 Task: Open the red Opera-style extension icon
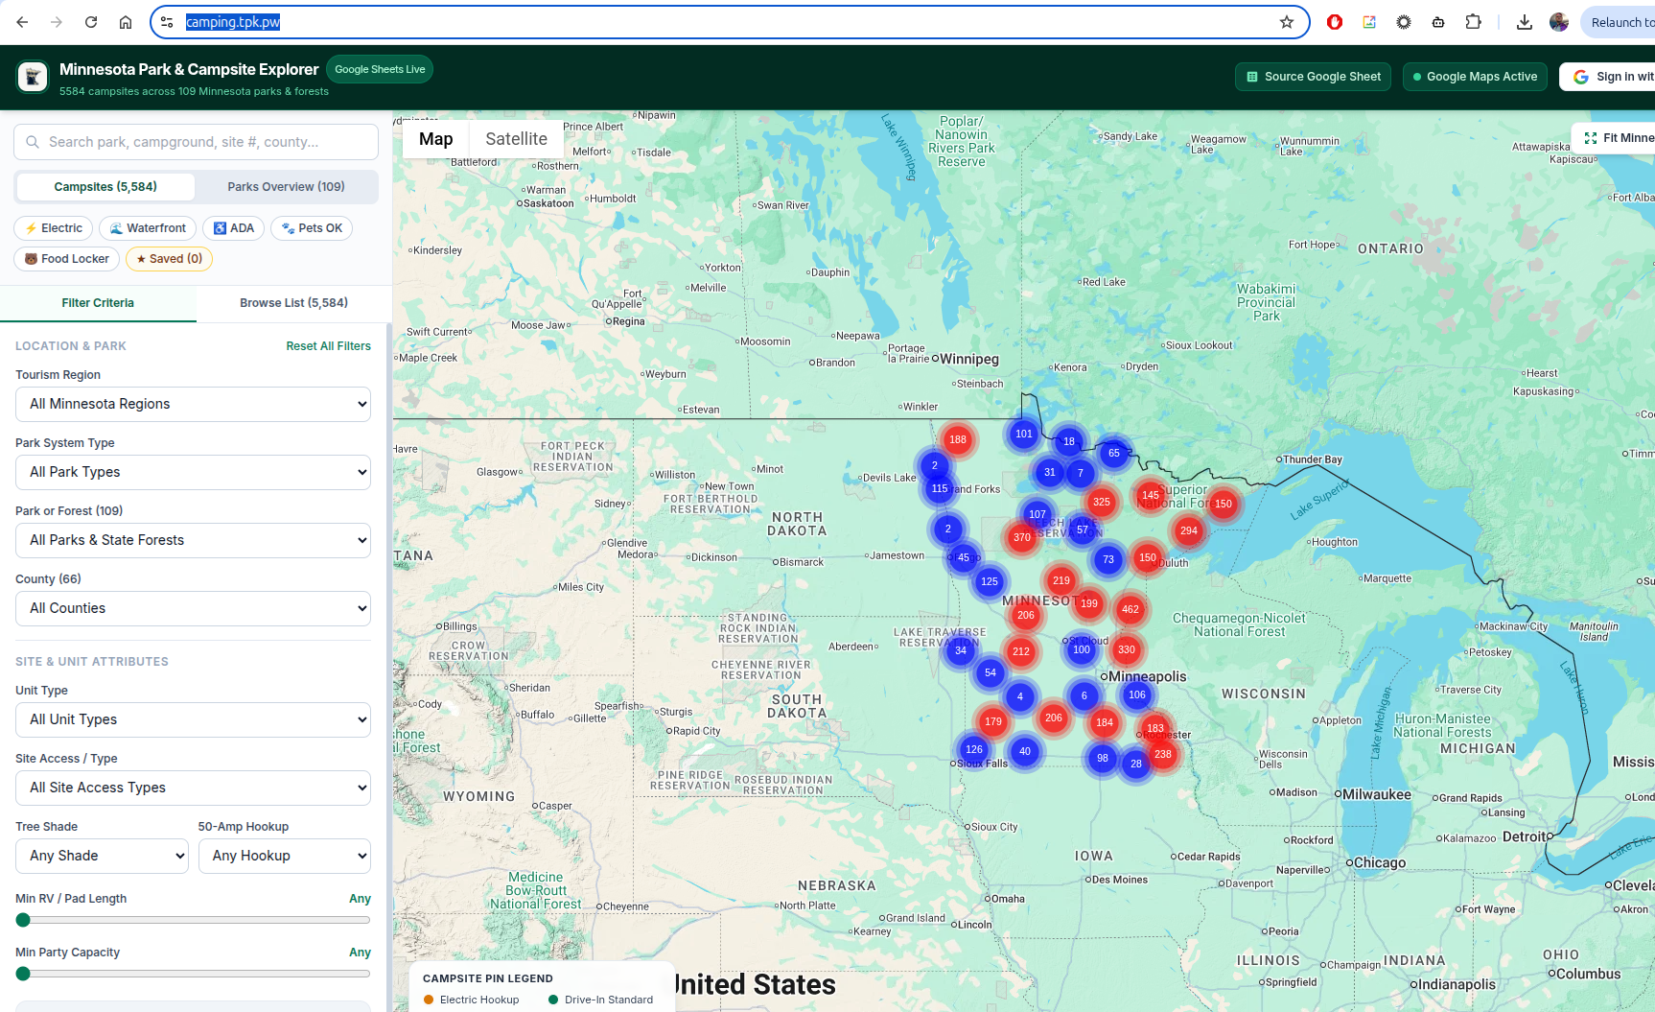[1335, 22]
